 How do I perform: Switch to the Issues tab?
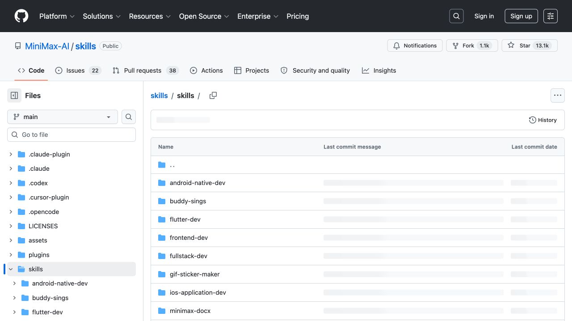pyautogui.click(x=78, y=70)
